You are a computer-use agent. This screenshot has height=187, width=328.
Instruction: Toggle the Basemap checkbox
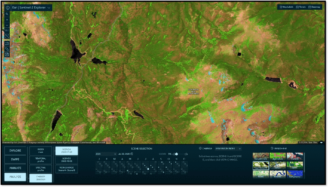pos(315,7)
